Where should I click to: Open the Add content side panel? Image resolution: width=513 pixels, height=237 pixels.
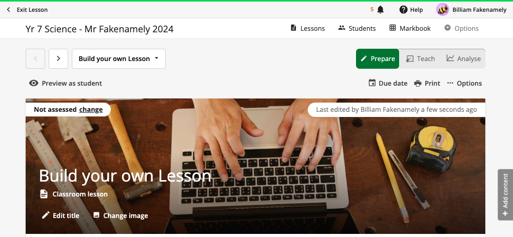505,195
